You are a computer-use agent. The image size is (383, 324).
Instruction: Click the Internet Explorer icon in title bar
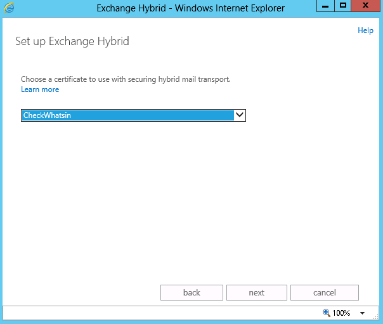[x=9, y=8]
